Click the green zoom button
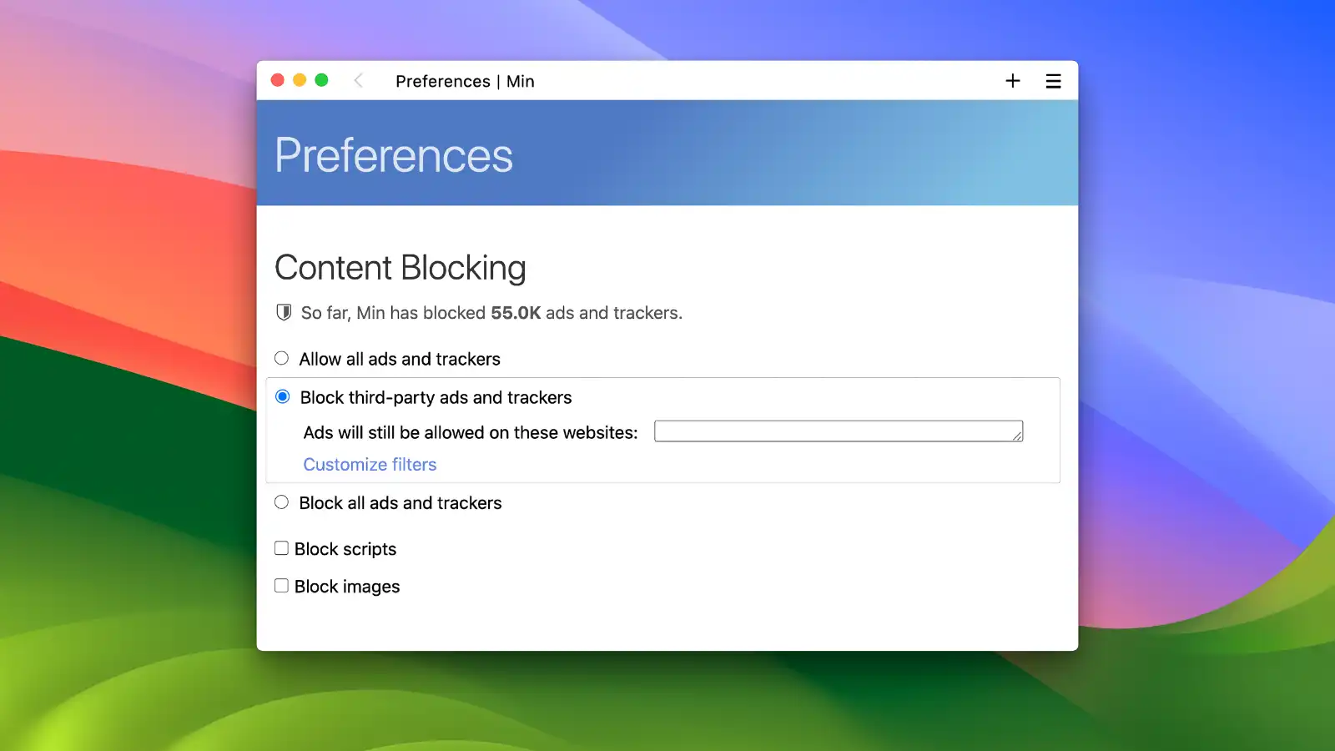 pos(320,80)
